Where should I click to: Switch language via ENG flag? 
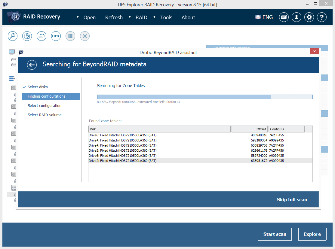(264, 17)
